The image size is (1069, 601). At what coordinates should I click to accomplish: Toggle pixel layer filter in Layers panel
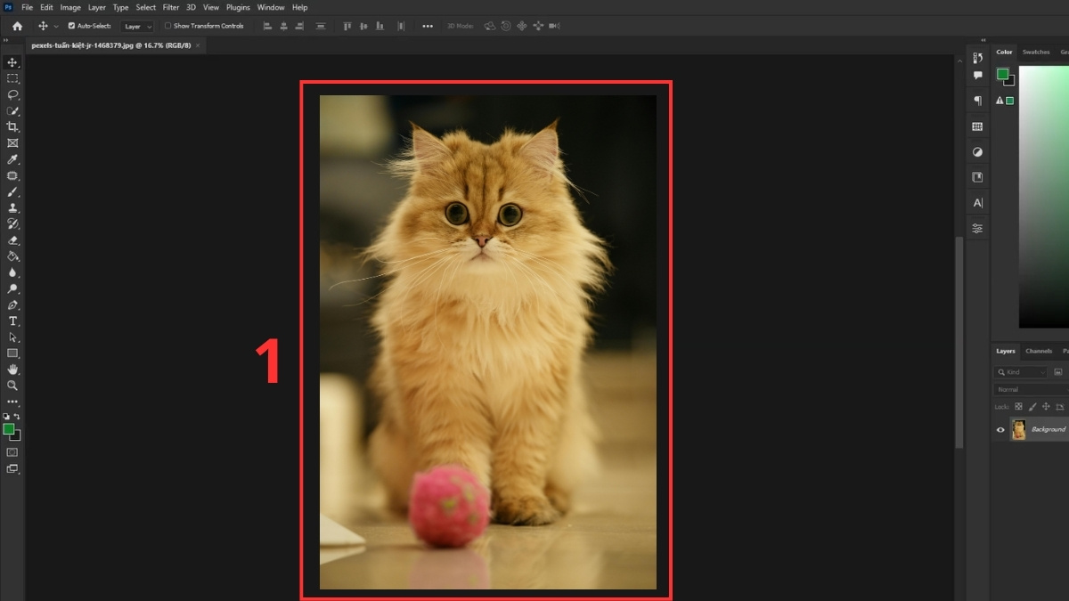pyautogui.click(x=1057, y=372)
